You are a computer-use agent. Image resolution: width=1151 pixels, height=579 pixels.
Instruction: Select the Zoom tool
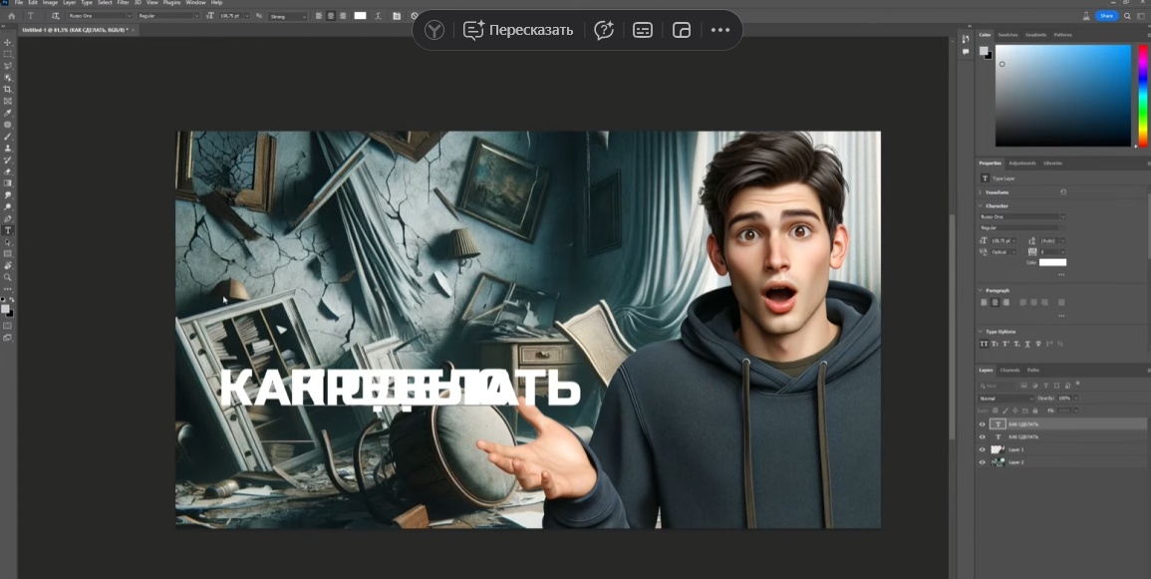pos(7,277)
